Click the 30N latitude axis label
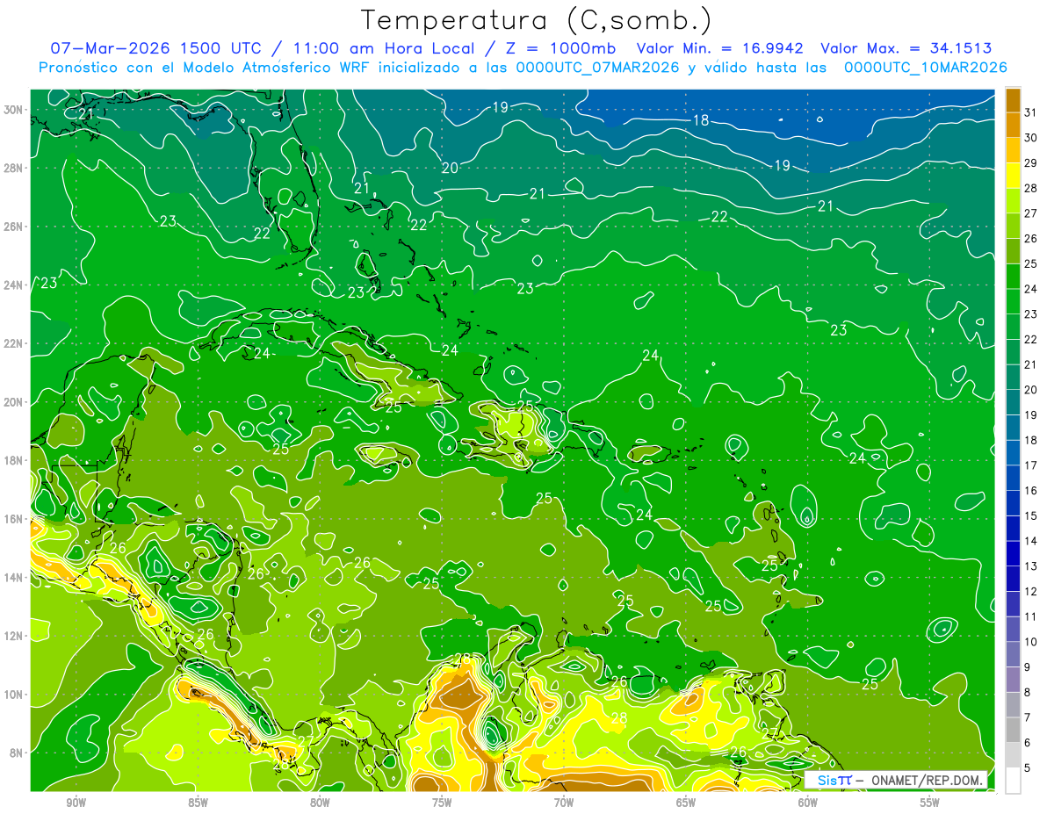This screenshot has height=814, width=1054. click(x=13, y=110)
